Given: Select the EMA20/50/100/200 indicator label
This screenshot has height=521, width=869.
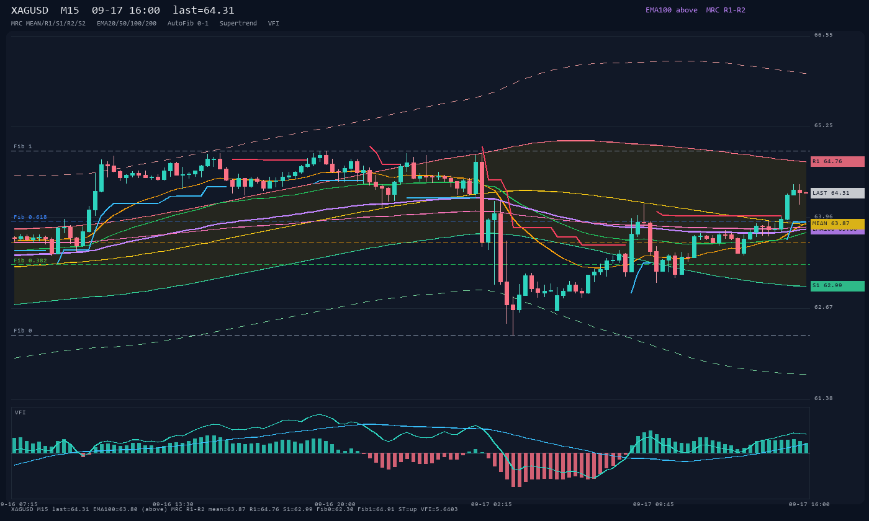Looking at the screenshot, I should (127, 24).
